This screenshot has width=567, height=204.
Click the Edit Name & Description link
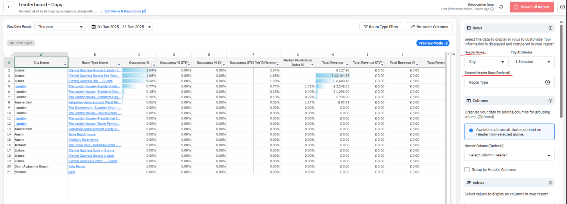[x=125, y=12]
